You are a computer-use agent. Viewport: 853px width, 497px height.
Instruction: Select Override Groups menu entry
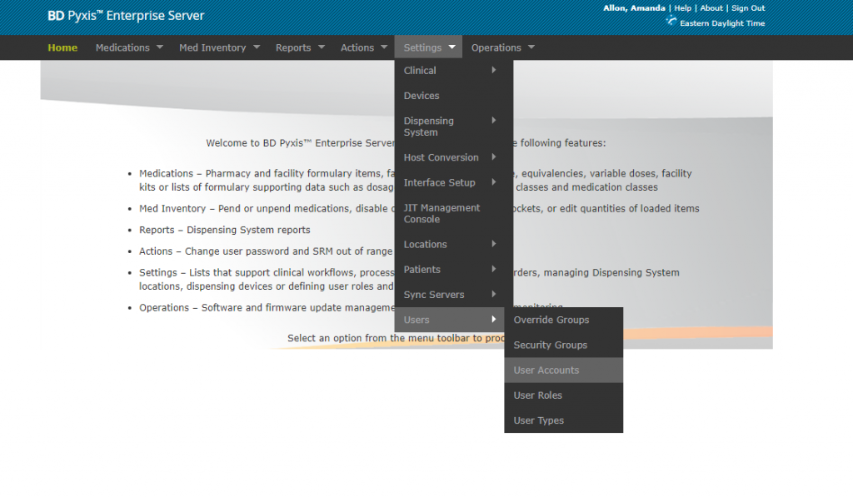click(551, 321)
